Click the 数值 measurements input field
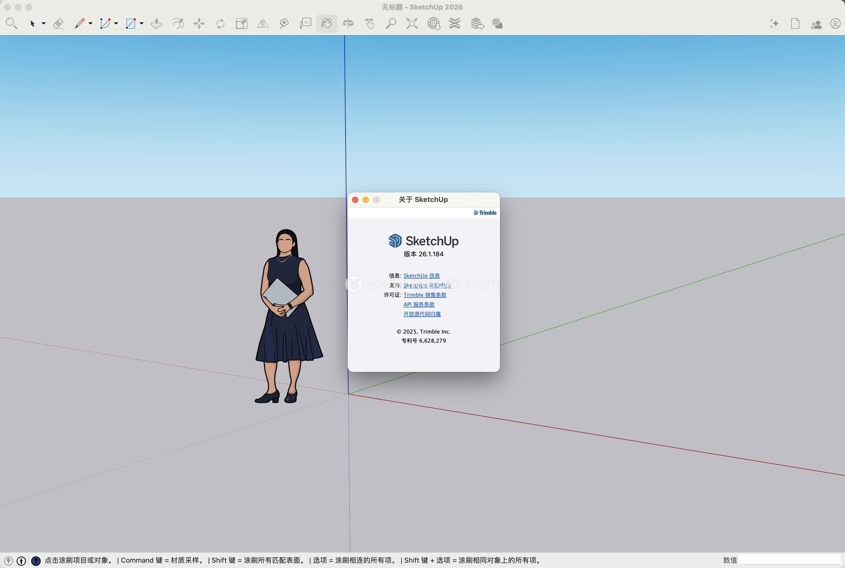 (x=789, y=560)
